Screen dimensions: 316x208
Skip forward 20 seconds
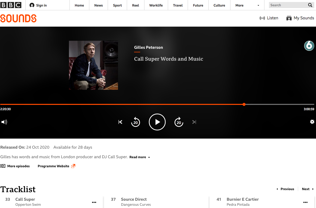pos(179,122)
